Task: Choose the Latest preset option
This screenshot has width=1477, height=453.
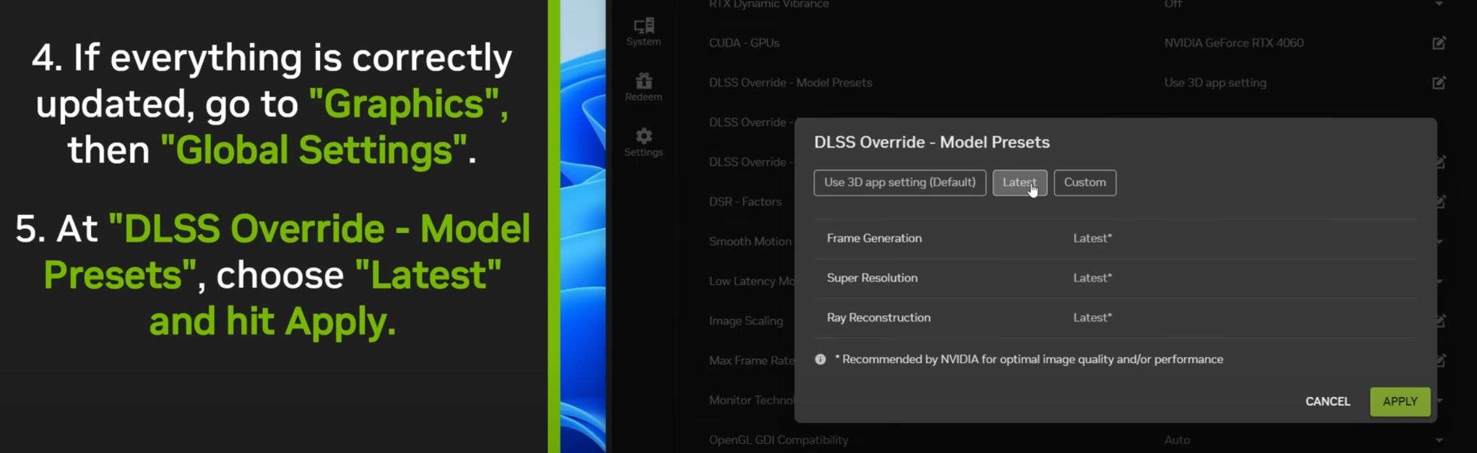Action: (1019, 182)
